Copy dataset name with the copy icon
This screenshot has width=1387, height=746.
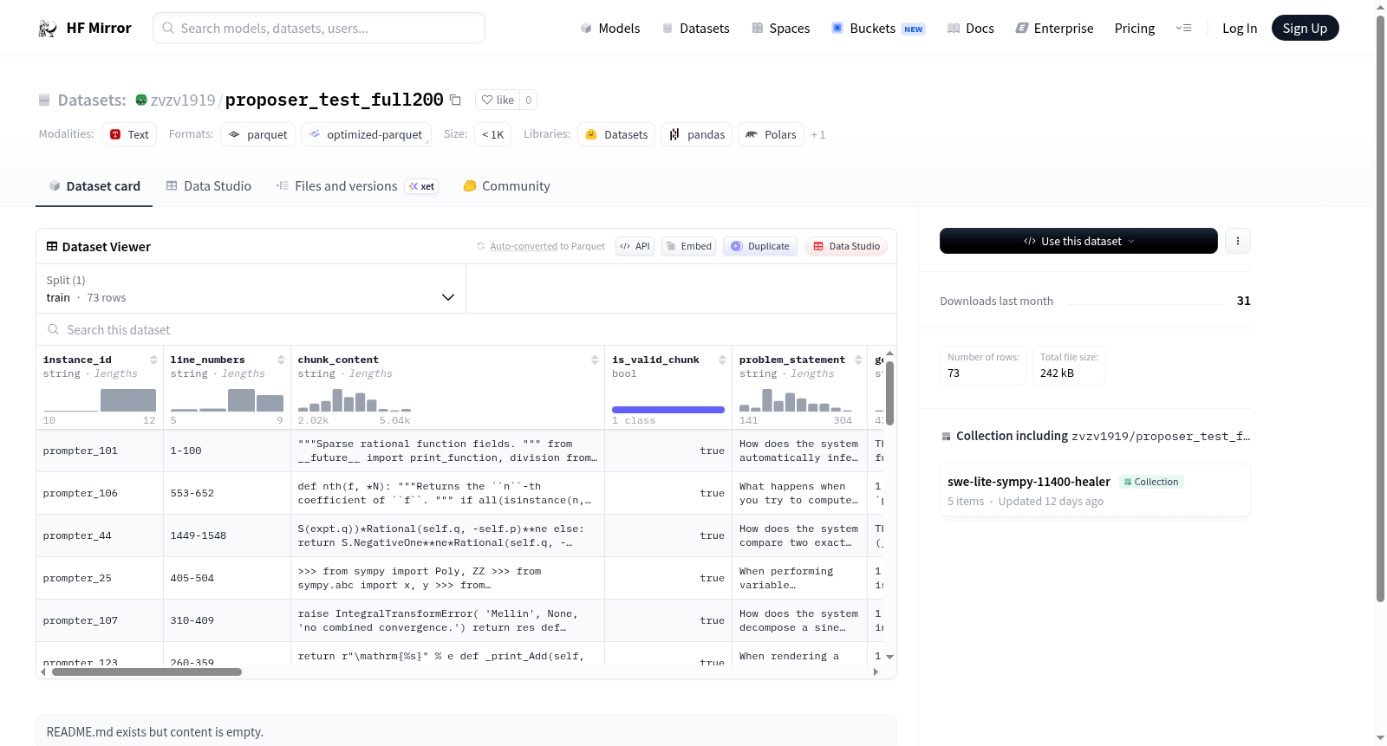click(455, 100)
